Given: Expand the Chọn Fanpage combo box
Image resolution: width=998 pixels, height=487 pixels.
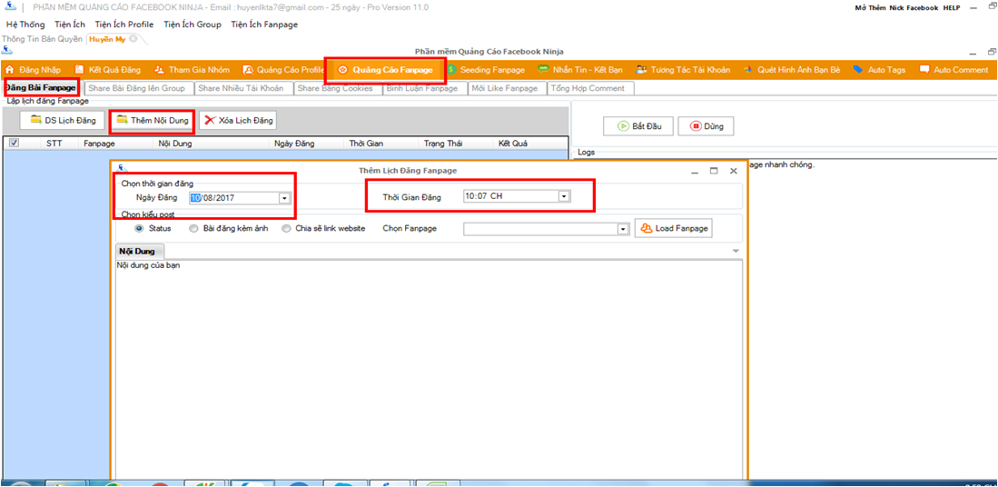Looking at the screenshot, I should (623, 229).
